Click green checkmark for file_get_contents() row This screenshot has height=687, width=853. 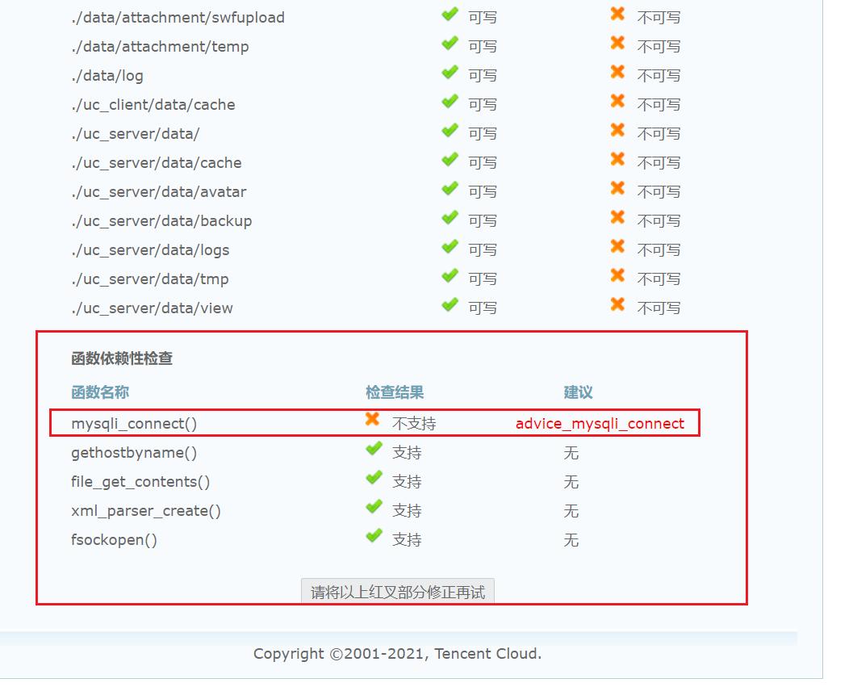click(x=373, y=479)
